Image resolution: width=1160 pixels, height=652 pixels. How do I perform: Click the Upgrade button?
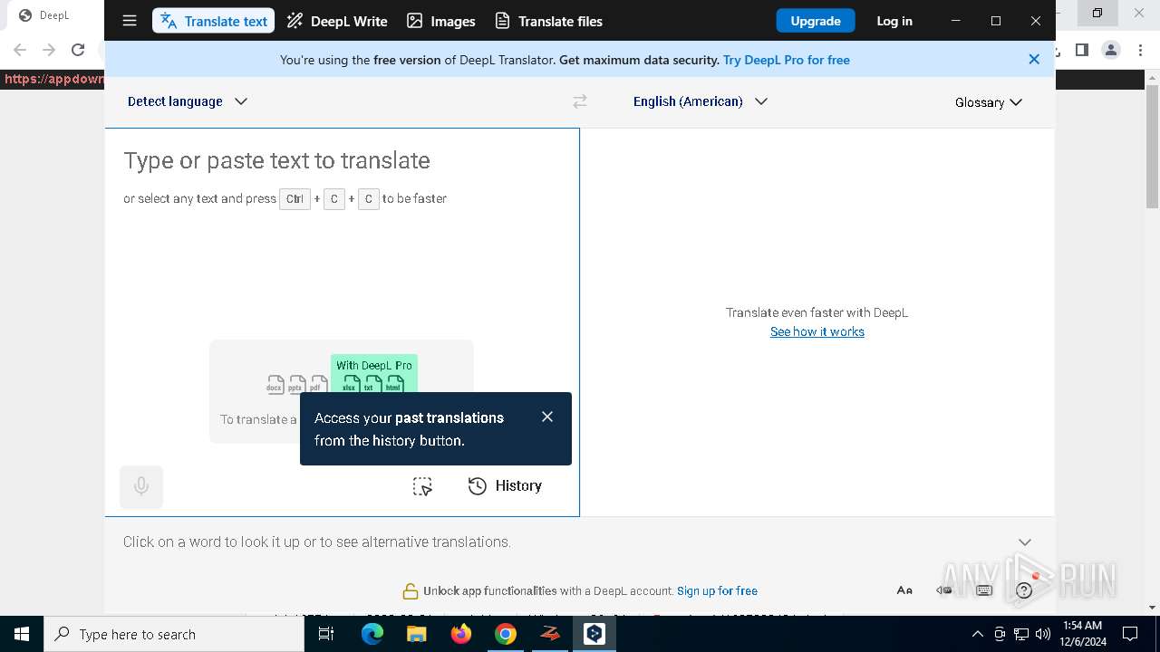(816, 21)
